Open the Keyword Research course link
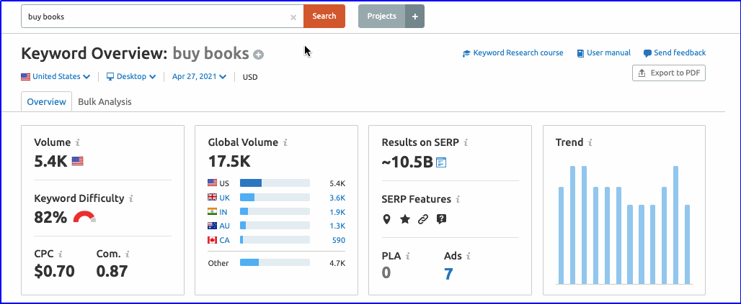Viewport: 741px width, 304px height. point(513,53)
